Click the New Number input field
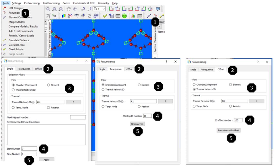 point(29,154)
